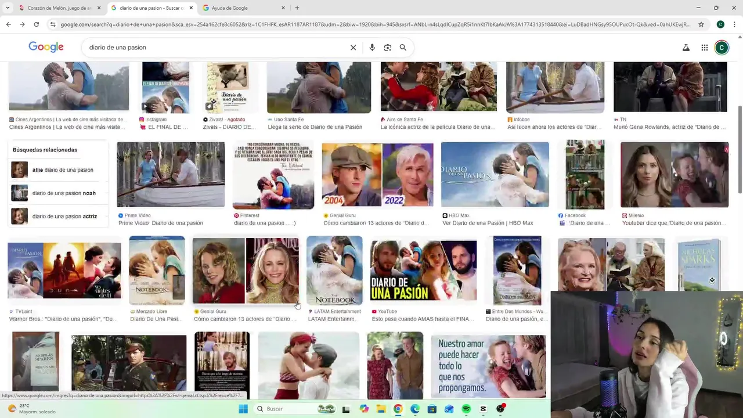Open the Pinterest quote image result
This screenshot has width=743, height=418.
pos(273,175)
